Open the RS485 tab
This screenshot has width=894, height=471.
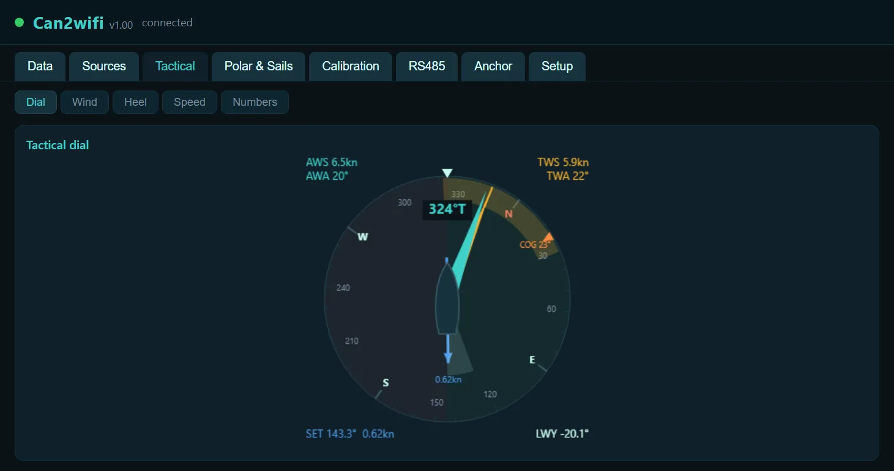(x=427, y=66)
